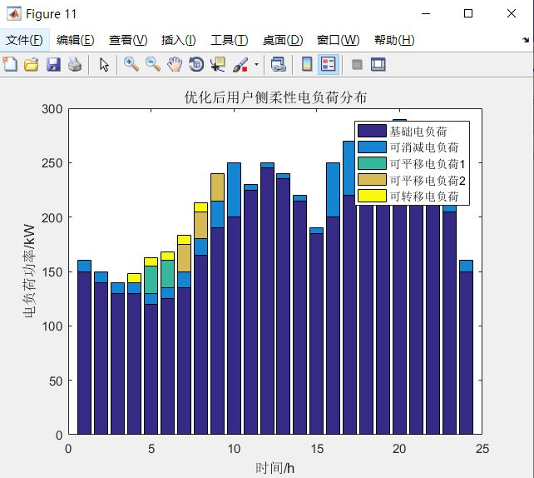This screenshot has height=478, width=534.
Task: Open file with the folder icon
Action: click(32, 64)
